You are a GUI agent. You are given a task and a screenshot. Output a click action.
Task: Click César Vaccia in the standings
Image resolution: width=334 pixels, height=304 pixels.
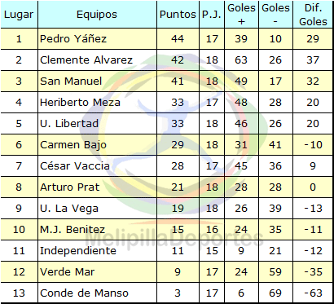coord(75,166)
